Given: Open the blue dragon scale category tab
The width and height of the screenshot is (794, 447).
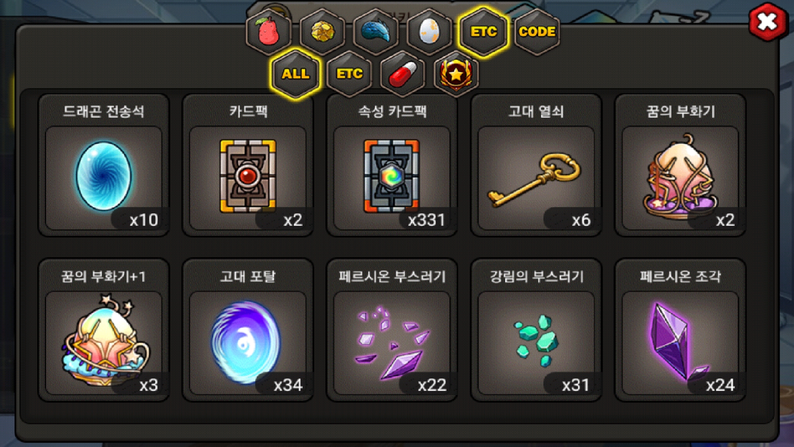Looking at the screenshot, I should click(376, 32).
